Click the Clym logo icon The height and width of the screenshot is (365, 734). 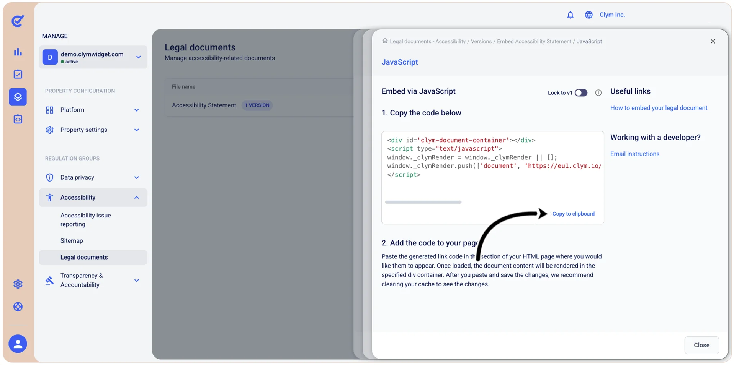point(18,21)
